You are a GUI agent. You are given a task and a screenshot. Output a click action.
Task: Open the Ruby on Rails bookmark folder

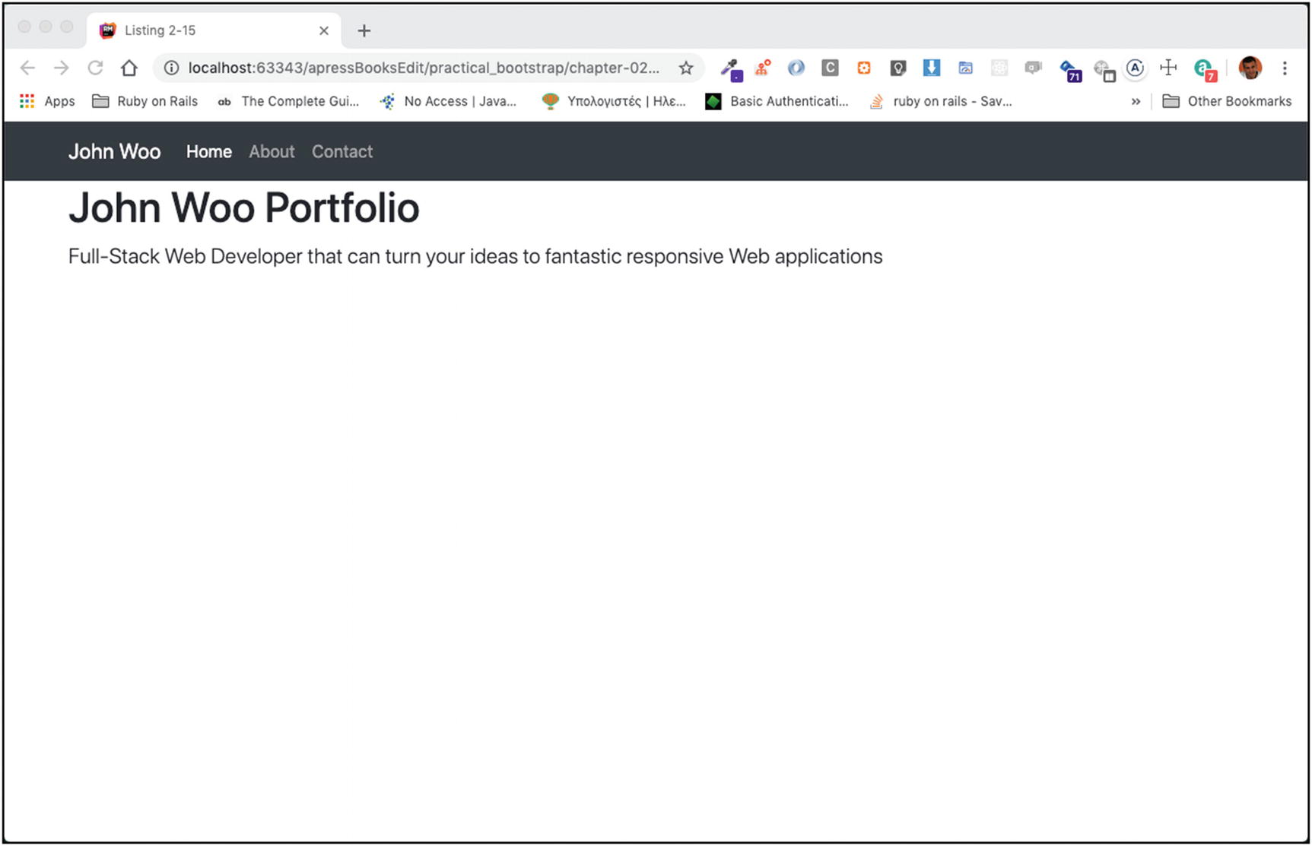point(145,101)
